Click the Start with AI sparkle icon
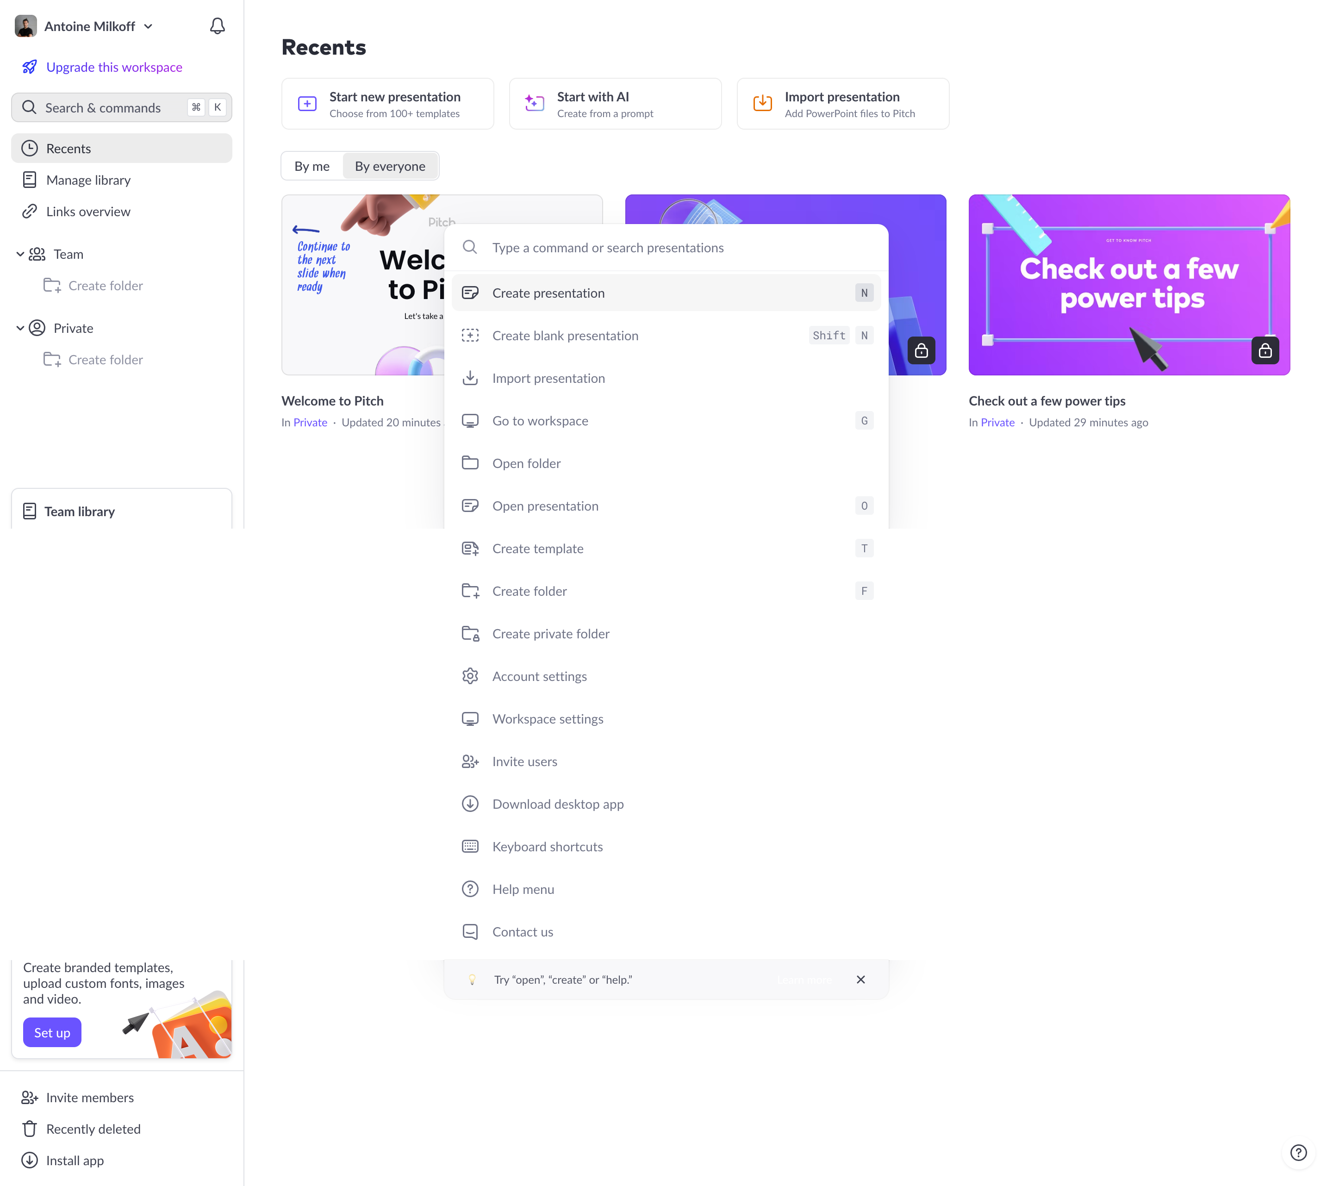 [x=535, y=102]
